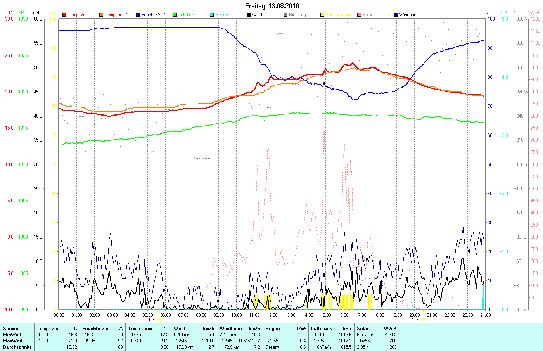Screen dimensions: 543x351
Task: Click the '360 N' wind direction axis label
Action: [x=522, y=19]
